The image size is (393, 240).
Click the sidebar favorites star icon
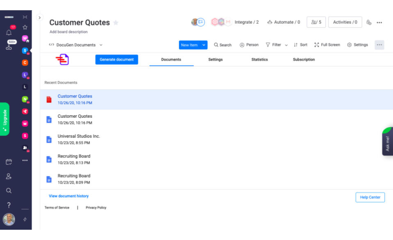pos(25,27)
